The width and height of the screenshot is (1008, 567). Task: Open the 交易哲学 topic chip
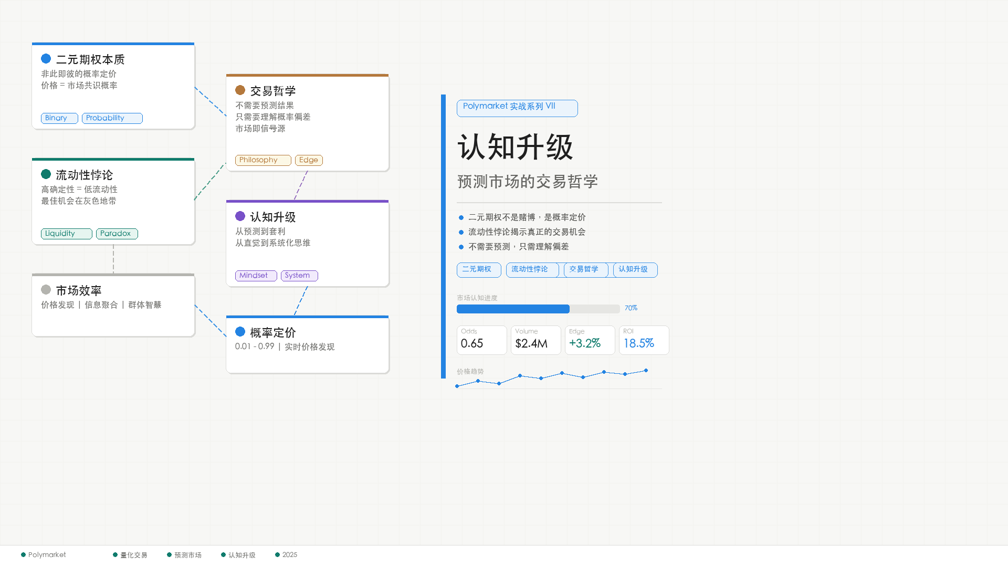point(585,269)
